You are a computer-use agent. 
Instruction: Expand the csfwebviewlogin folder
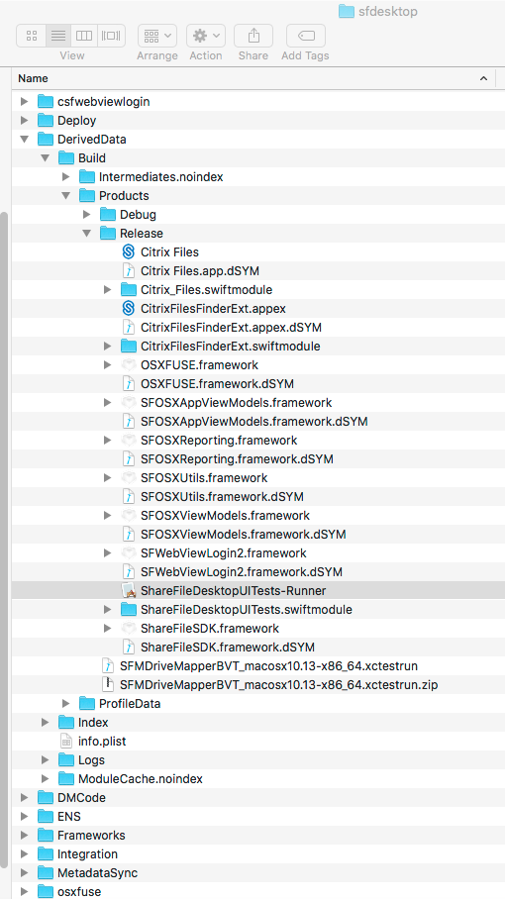point(24,102)
